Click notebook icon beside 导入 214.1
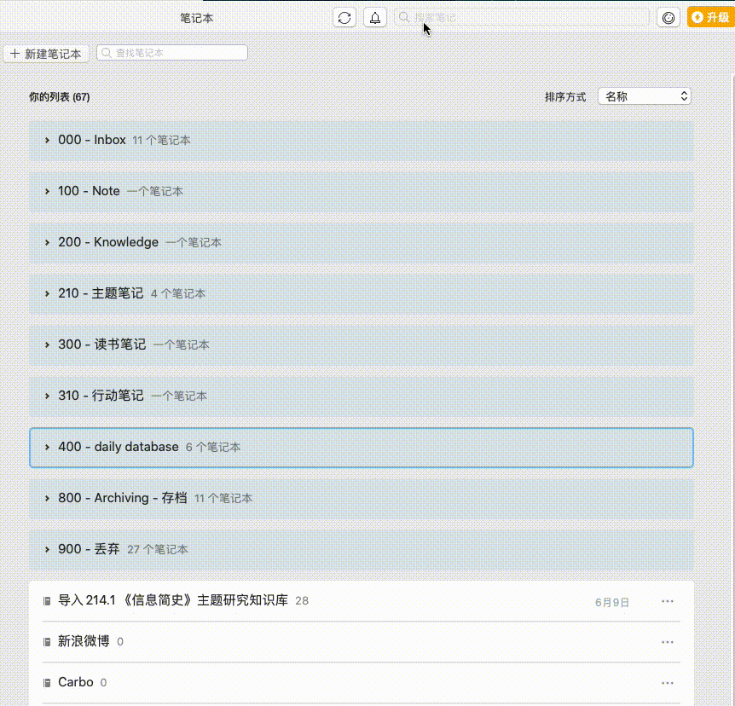The image size is (735, 706). click(x=47, y=601)
